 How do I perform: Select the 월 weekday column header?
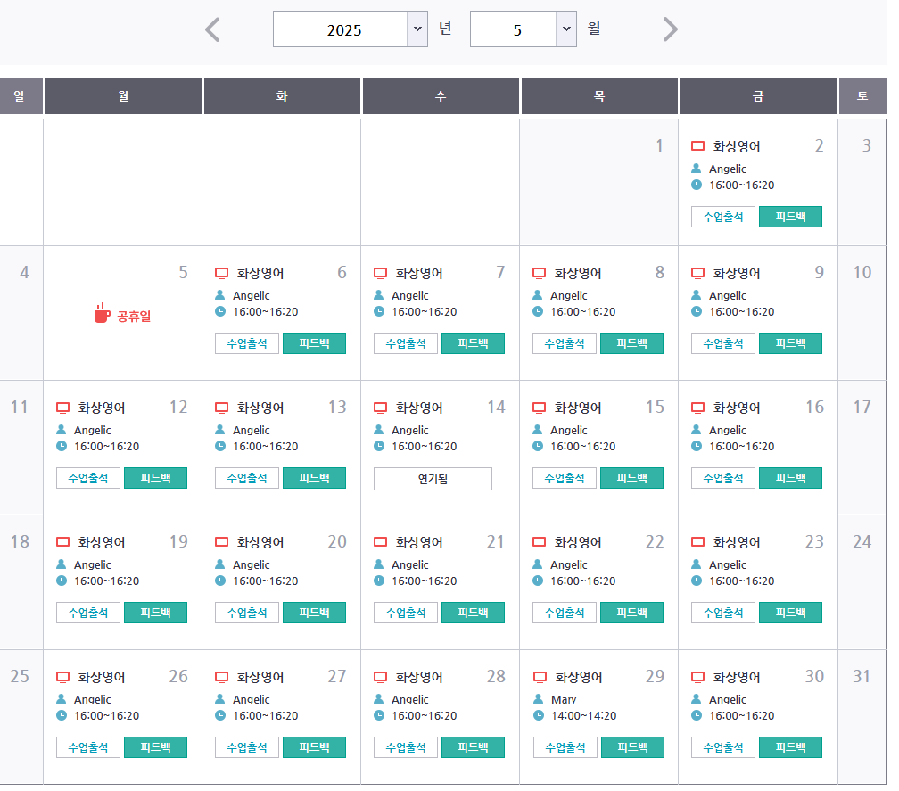point(123,96)
